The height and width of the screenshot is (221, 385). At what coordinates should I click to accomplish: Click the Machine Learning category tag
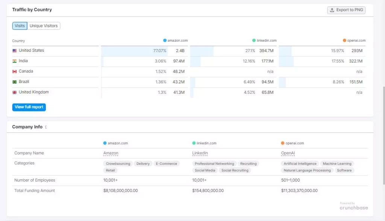pos(337,164)
